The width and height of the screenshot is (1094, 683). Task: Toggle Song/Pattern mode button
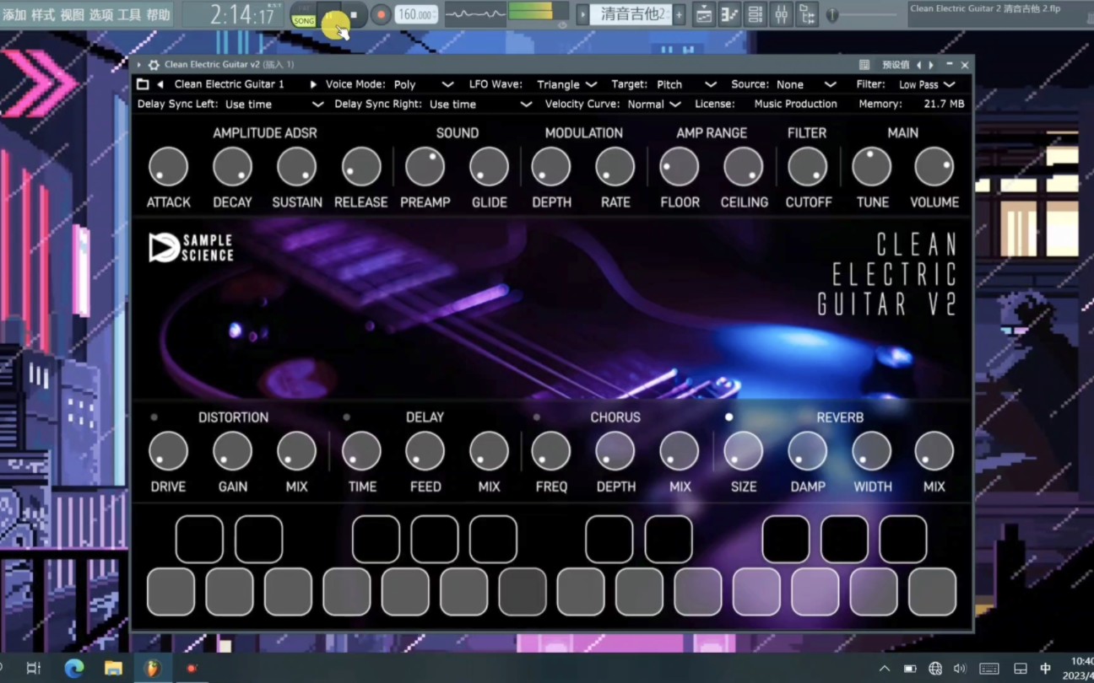tap(304, 15)
